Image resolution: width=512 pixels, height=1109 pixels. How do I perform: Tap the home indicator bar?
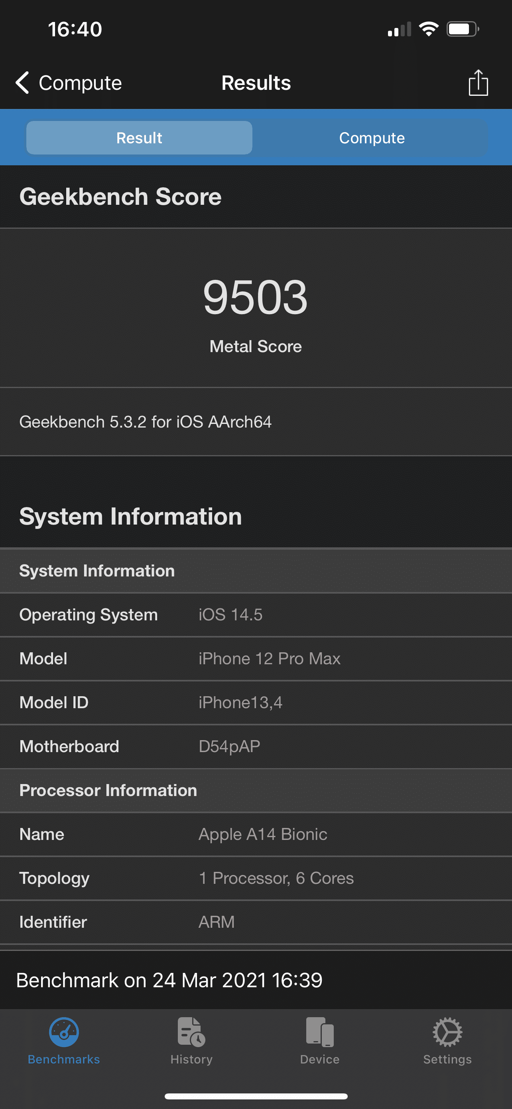click(256, 1096)
